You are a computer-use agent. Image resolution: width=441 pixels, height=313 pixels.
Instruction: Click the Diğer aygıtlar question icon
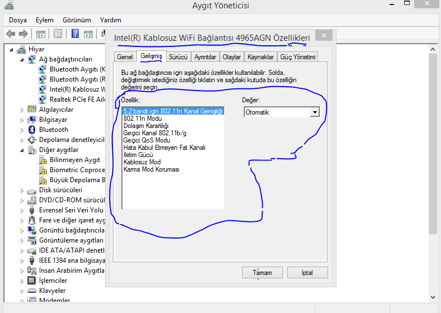[32, 150]
